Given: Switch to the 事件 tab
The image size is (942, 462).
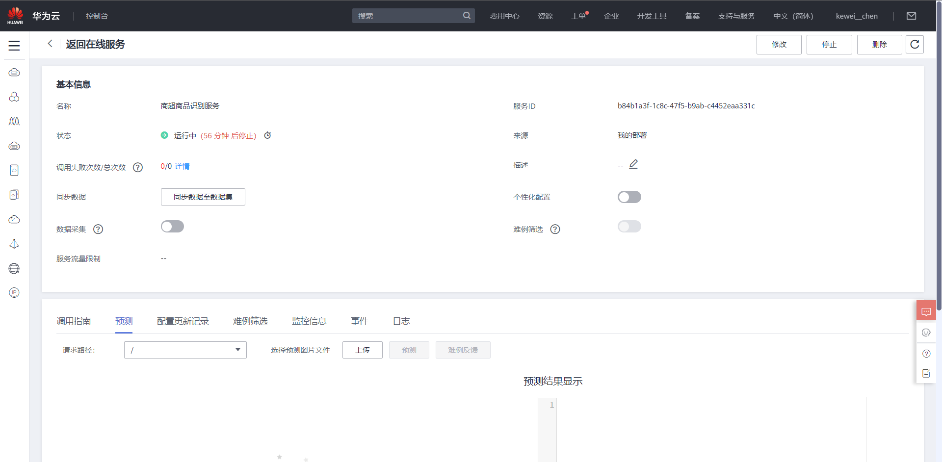Looking at the screenshot, I should pyautogui.click(x=360, y=321).
